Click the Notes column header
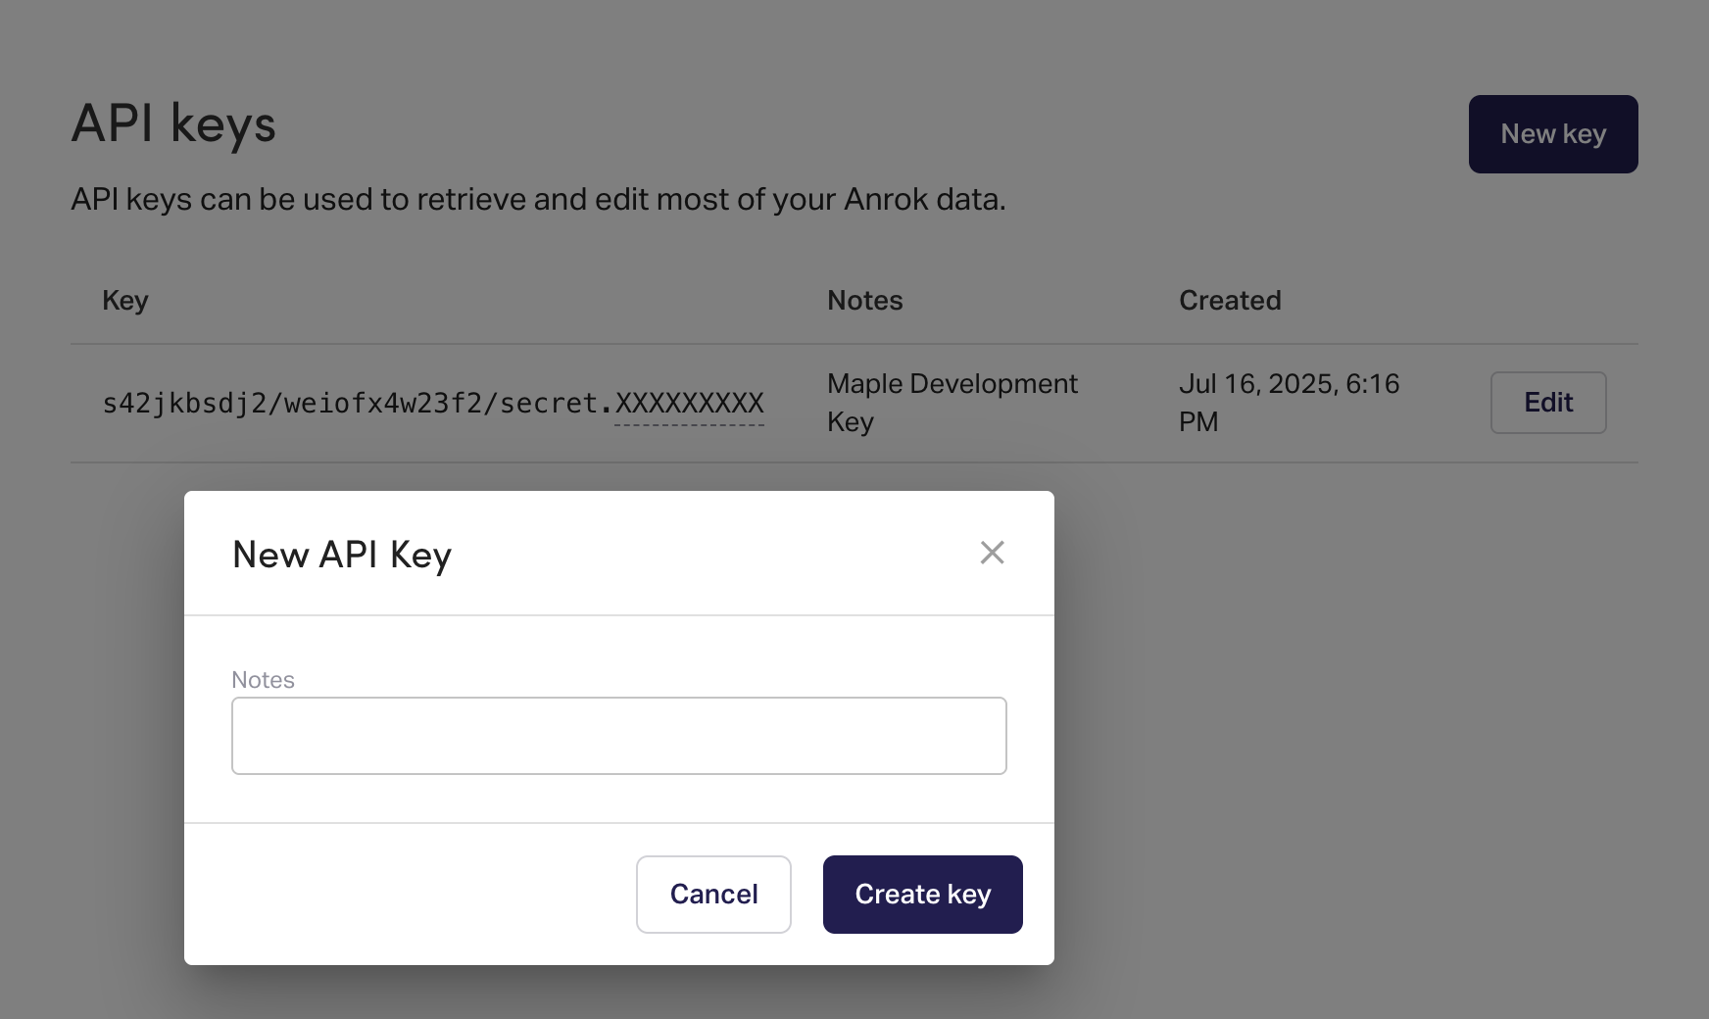This screenshot has height=1019, width=1709. point(864,301)
